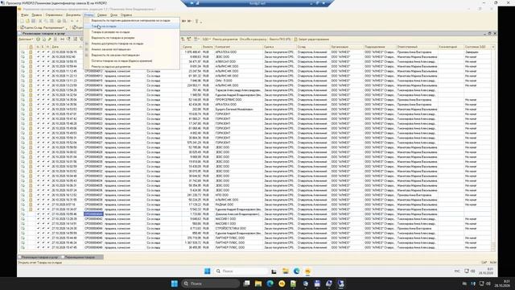Click the Ответственный column header
The width and height of the screenshot is (515, 290).
point(417,47)
